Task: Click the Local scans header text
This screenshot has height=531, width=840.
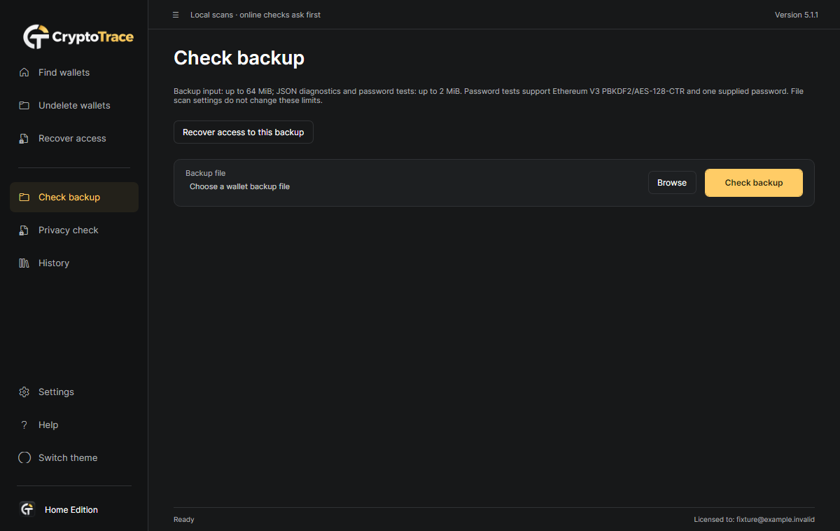Action: 255,15
